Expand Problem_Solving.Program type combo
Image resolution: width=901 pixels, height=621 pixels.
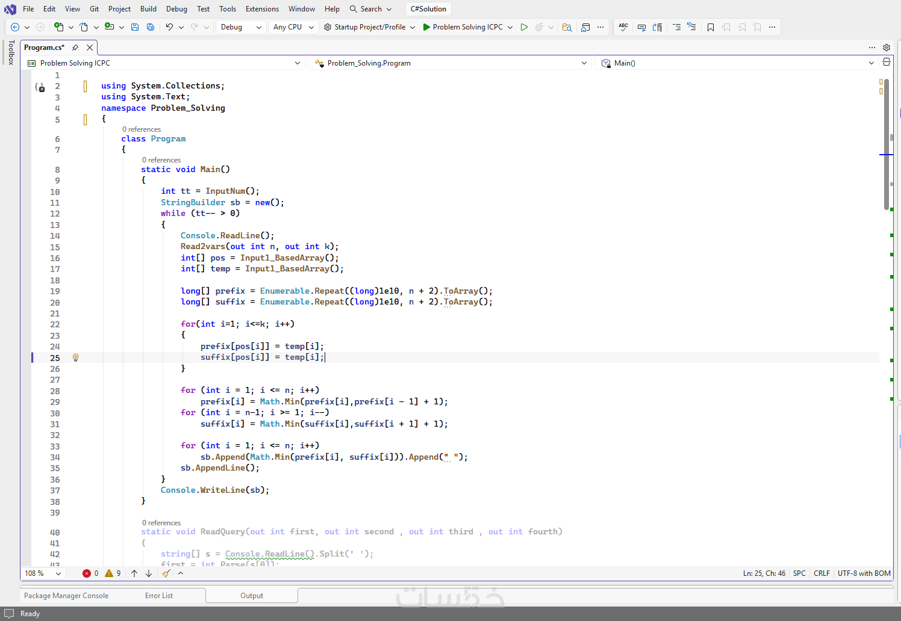(450, 63)
